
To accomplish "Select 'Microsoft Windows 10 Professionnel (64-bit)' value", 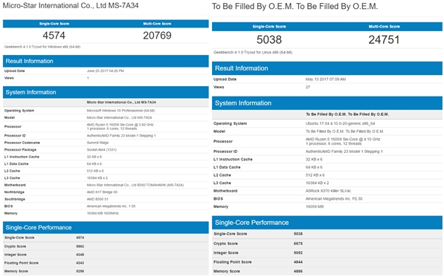I will [120, 111].
